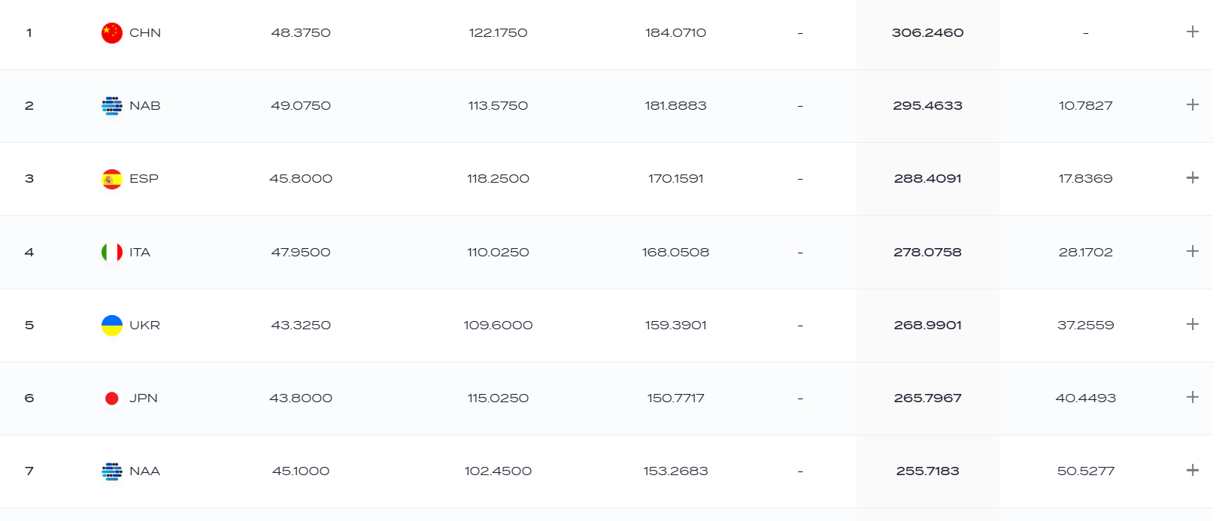This screenshot has height=521, width=1216.
Task: Click the NAA neutral athletes emblem
Action: point(112,471)
